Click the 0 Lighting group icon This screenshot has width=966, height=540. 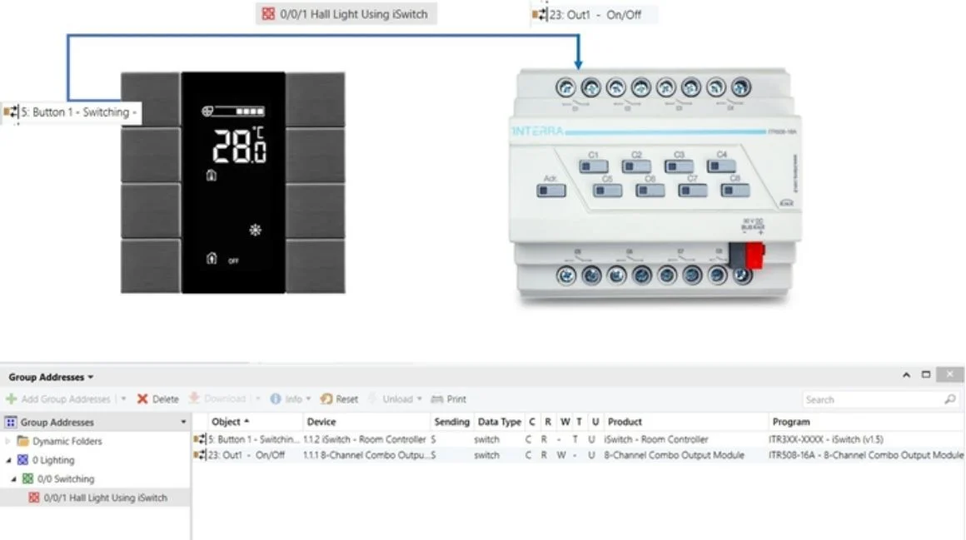click(x=22, y=460)
